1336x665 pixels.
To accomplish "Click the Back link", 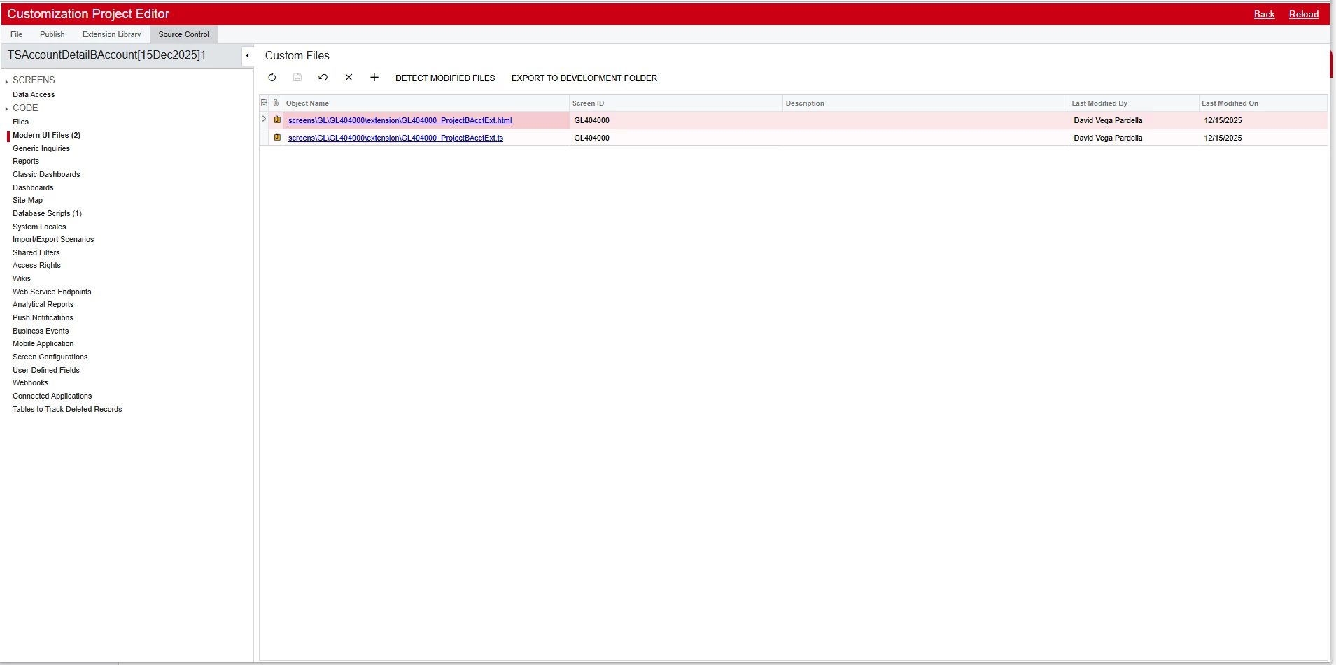I will (1264, 14).
